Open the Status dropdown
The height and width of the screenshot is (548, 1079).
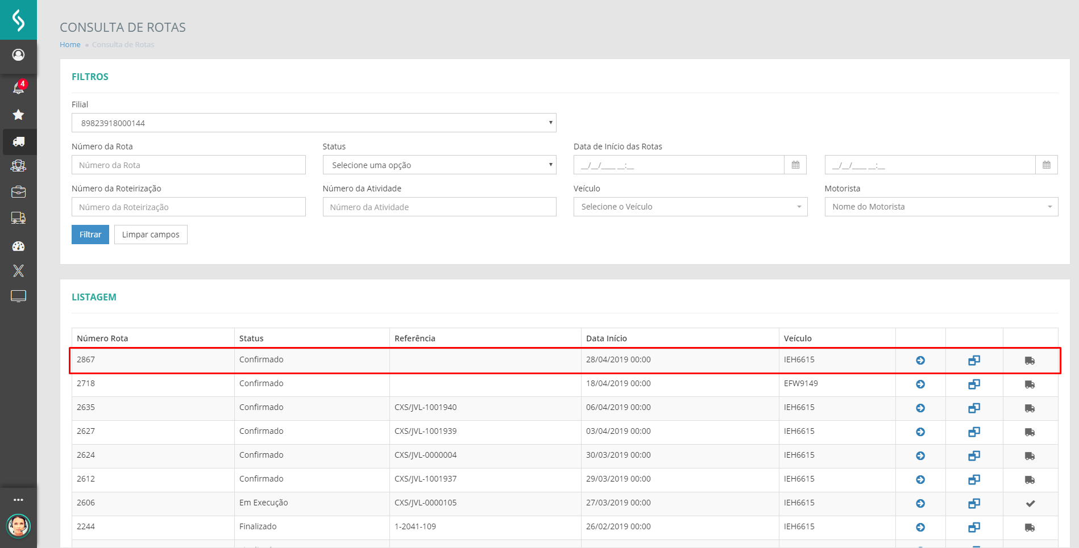(x=439, y=165)
